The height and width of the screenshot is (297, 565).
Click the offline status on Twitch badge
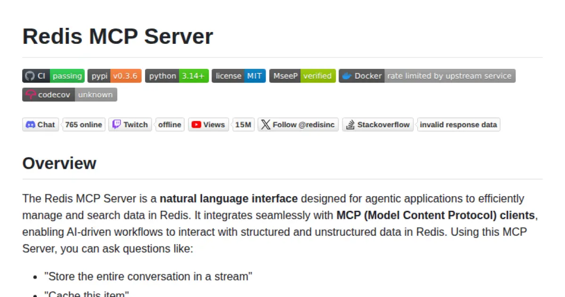[x=170, y=124]
